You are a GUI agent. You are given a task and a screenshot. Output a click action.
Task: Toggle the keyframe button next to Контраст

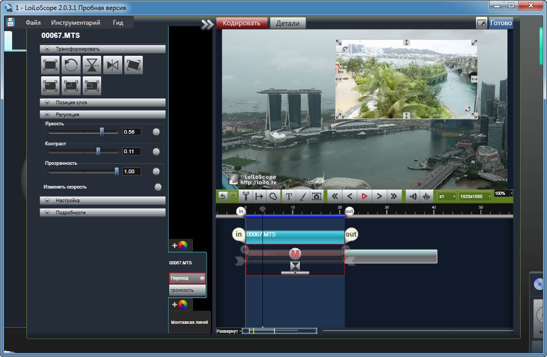156,152
